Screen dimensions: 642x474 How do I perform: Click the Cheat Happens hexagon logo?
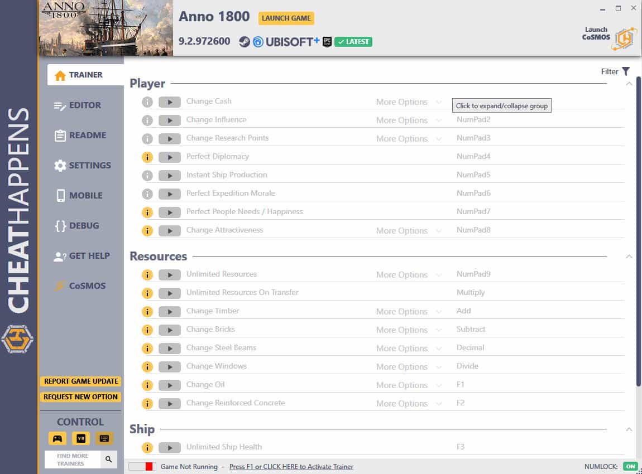click(x=17, y=339)
